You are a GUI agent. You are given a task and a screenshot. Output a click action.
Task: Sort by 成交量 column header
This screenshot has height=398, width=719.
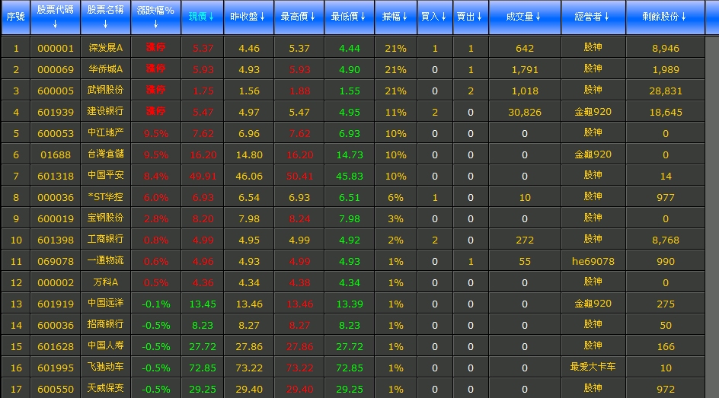point(525,17)
